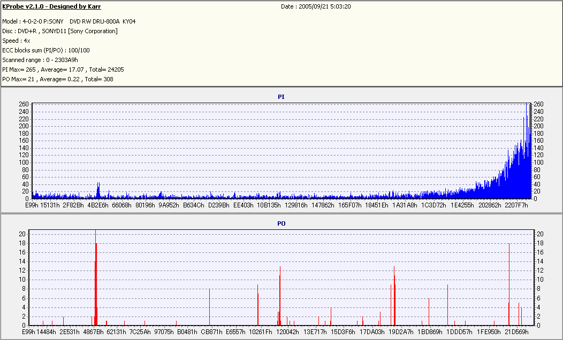Screen dimensions: 563x340
Task: Click PO axis label 4867Bh
Action: click(93, 332)
